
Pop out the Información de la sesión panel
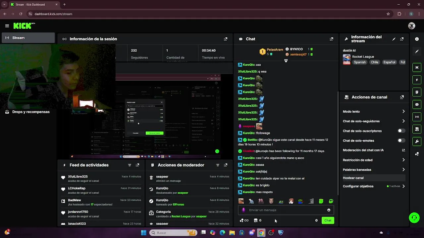[226, 39]
